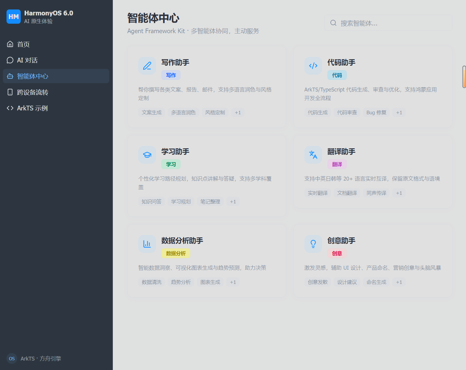Open the 翻译助手 card title
The height and width of the screenshot is (370, 466).
341,152
